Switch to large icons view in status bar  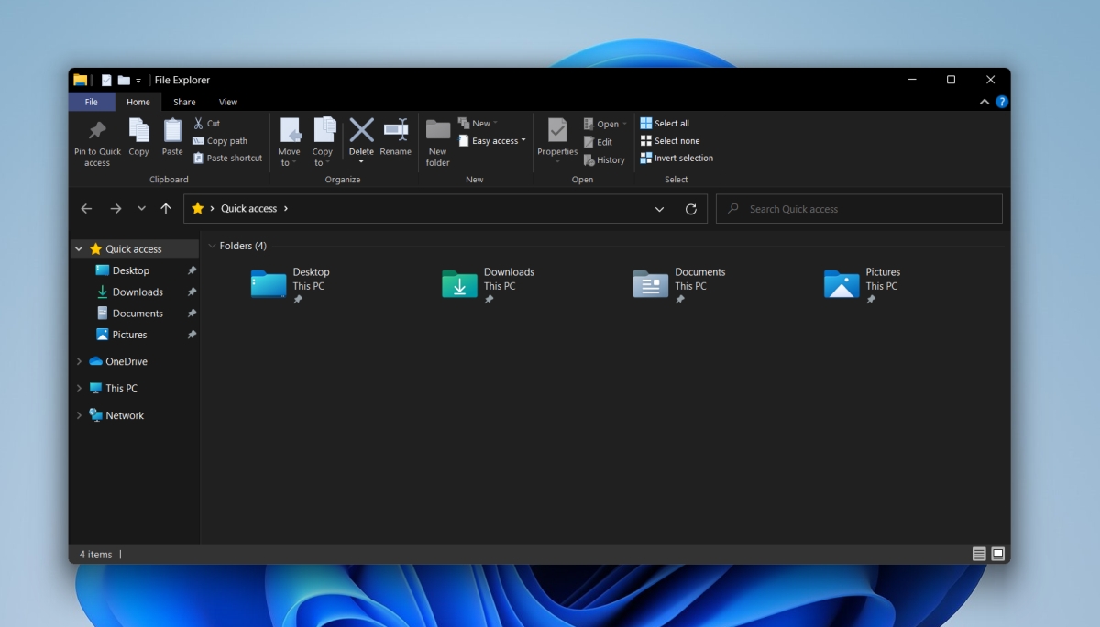(998, 554)
